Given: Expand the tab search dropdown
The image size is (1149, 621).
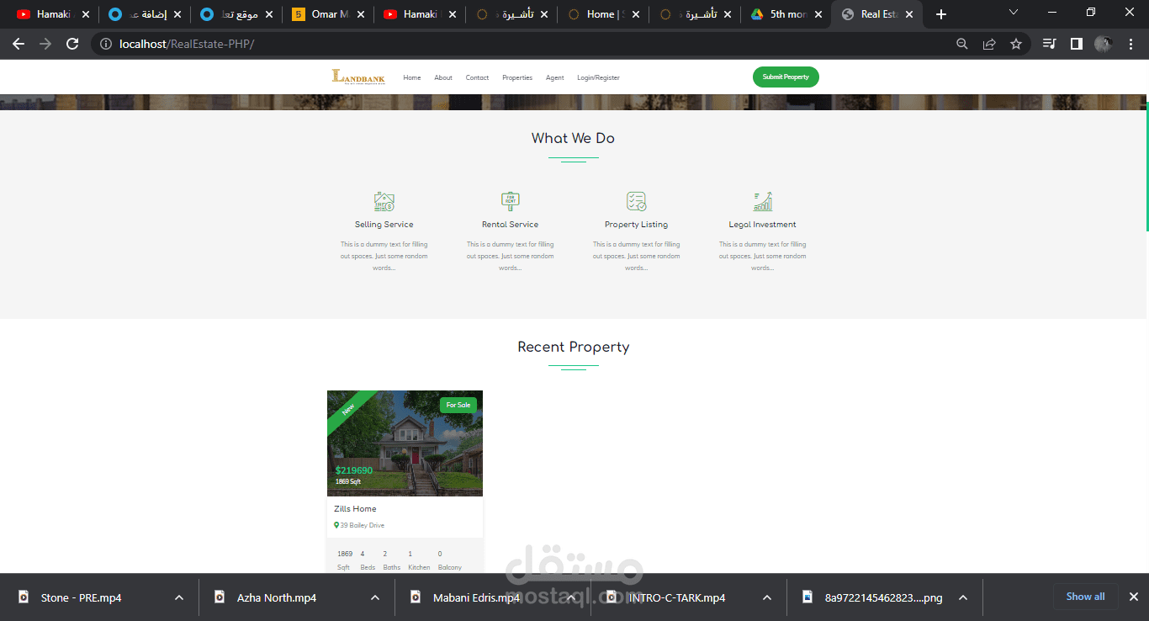Looking at the screenshot, I should [1014, 13].
